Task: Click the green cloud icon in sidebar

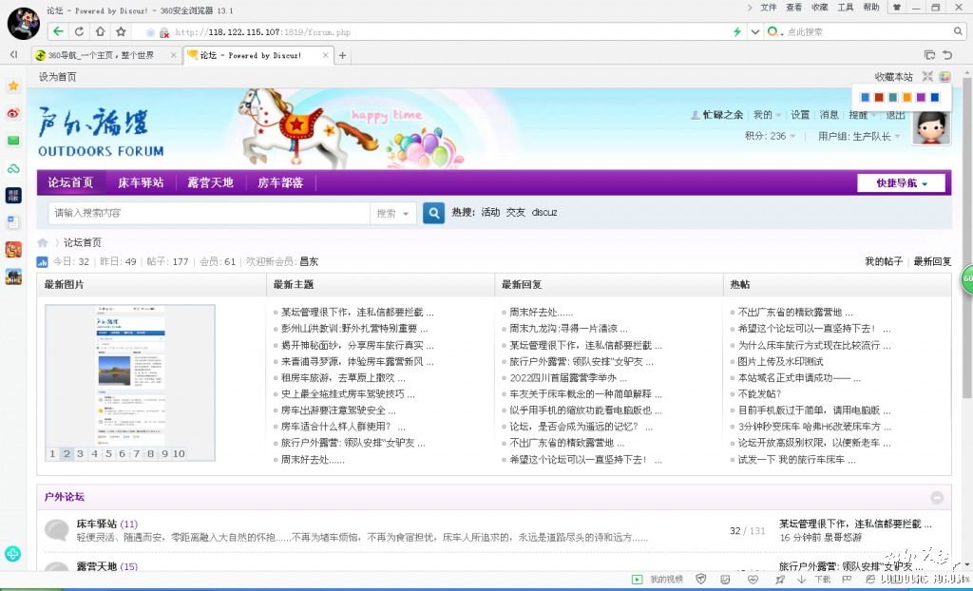Action: coord(13,168)
